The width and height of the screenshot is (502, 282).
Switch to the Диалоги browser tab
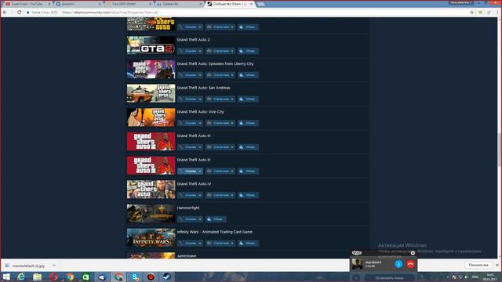click(x=78, y=4)
